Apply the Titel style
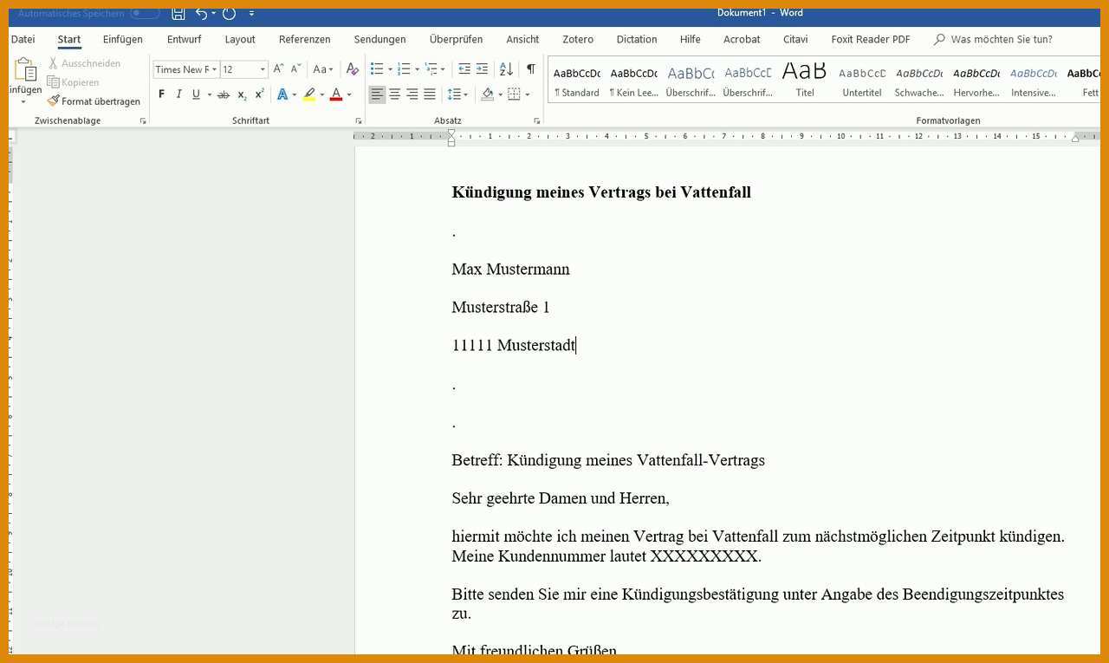 (x=805, y=81)
